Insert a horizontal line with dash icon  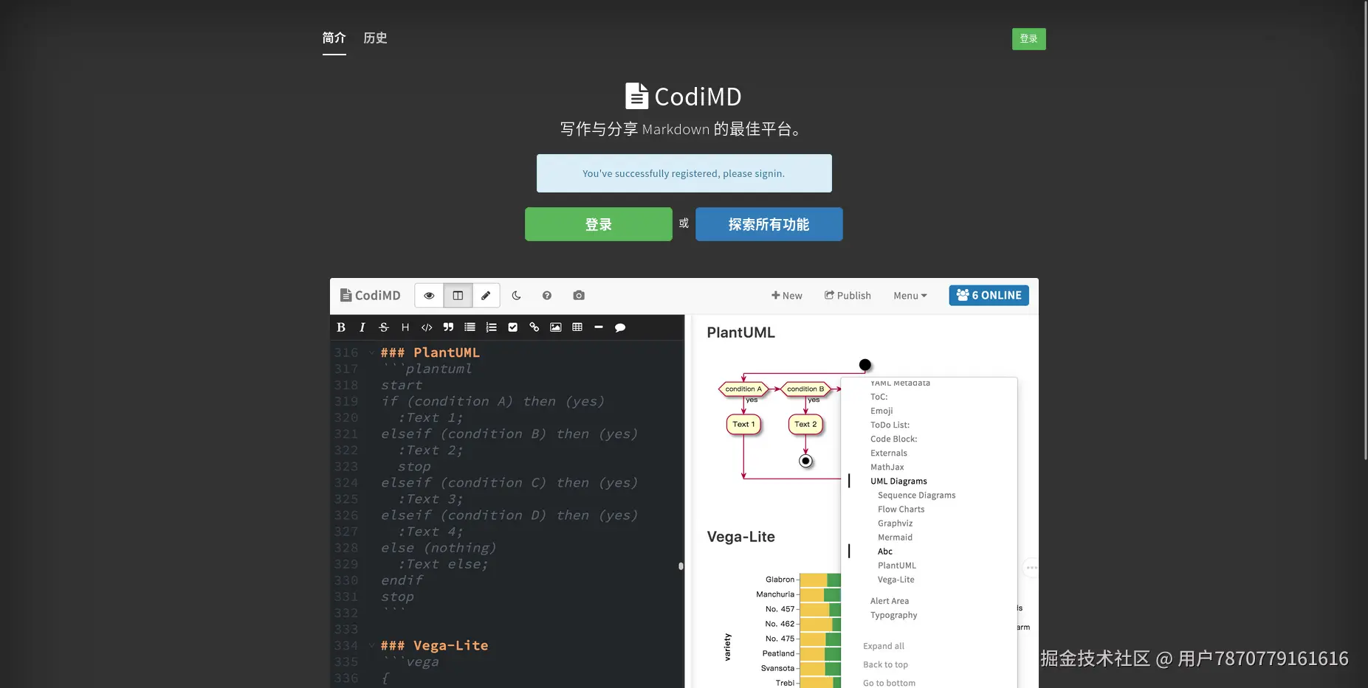tap(599, 327)
